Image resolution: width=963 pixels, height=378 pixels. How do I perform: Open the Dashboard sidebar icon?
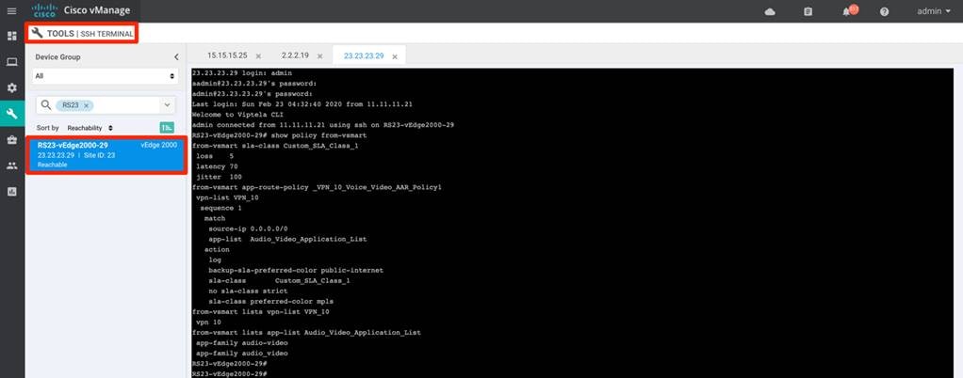tap(11, 36)
